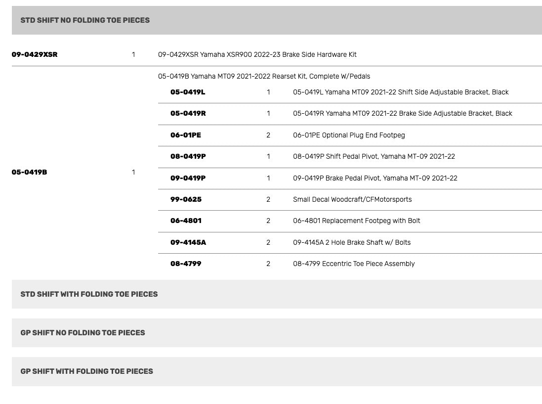Expand GP Shift With Folding Toe Pieces
The image size is (542, 404).
pyautogui.click(x=86, y=371)
